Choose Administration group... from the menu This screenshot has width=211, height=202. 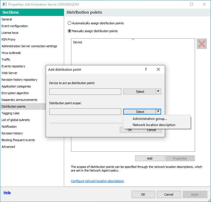click(150, 119)
